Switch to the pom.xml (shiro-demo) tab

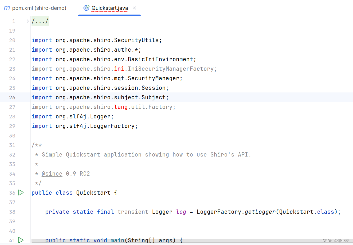point(35,8)
